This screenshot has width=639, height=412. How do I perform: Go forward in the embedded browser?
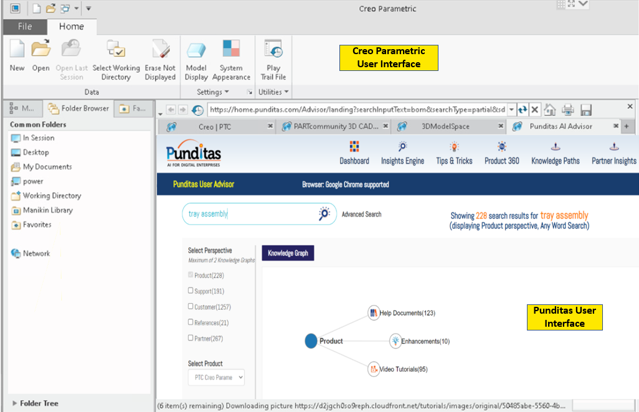click(x=183, y=110)
